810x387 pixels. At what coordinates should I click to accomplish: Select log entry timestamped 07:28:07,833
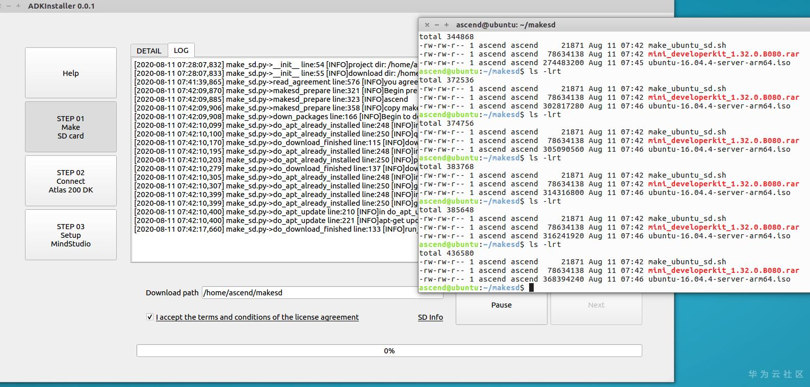(276, 73)
